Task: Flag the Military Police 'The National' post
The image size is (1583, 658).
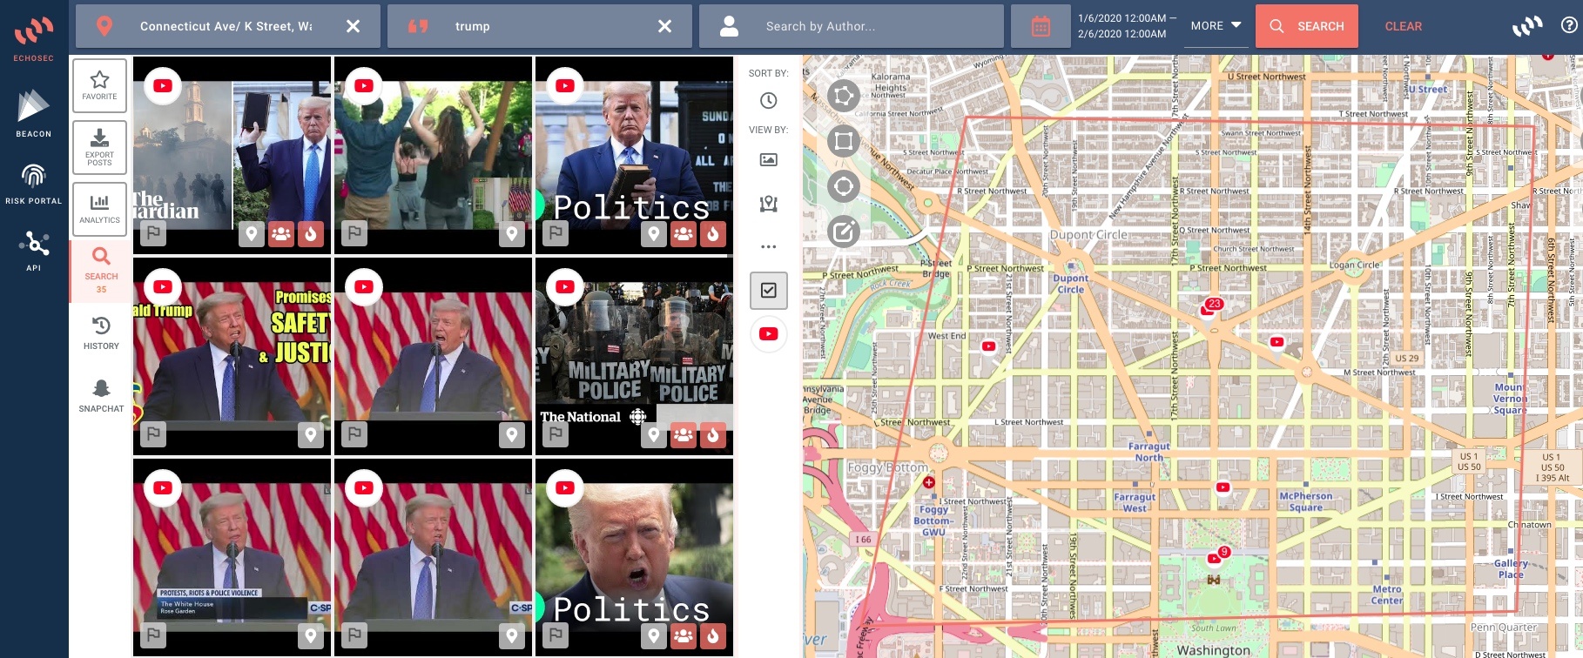Action: point(556,434)
